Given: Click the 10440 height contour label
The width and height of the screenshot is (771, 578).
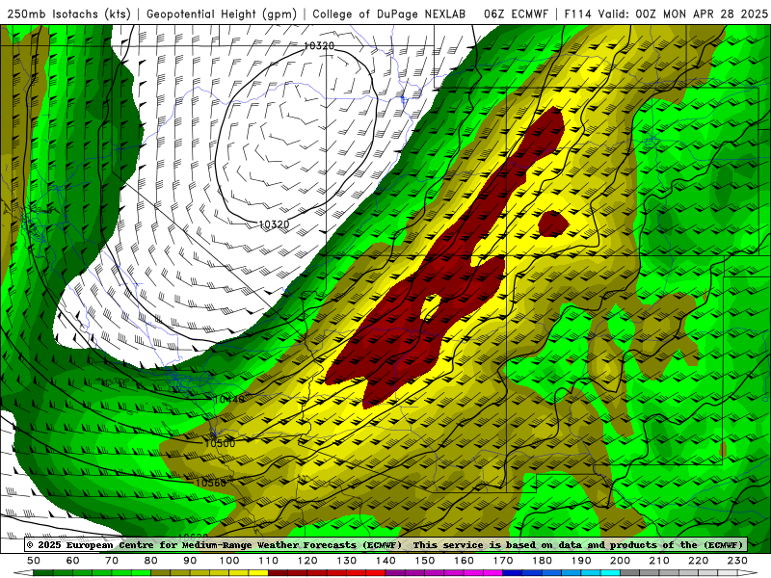Looking at the screenshot, I should click(229, 399).
